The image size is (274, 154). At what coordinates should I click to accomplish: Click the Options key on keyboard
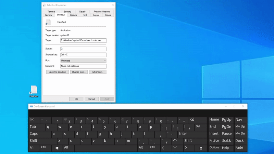coord(214,148)
